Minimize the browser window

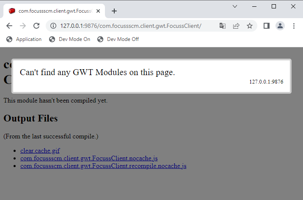pos(254,6)
